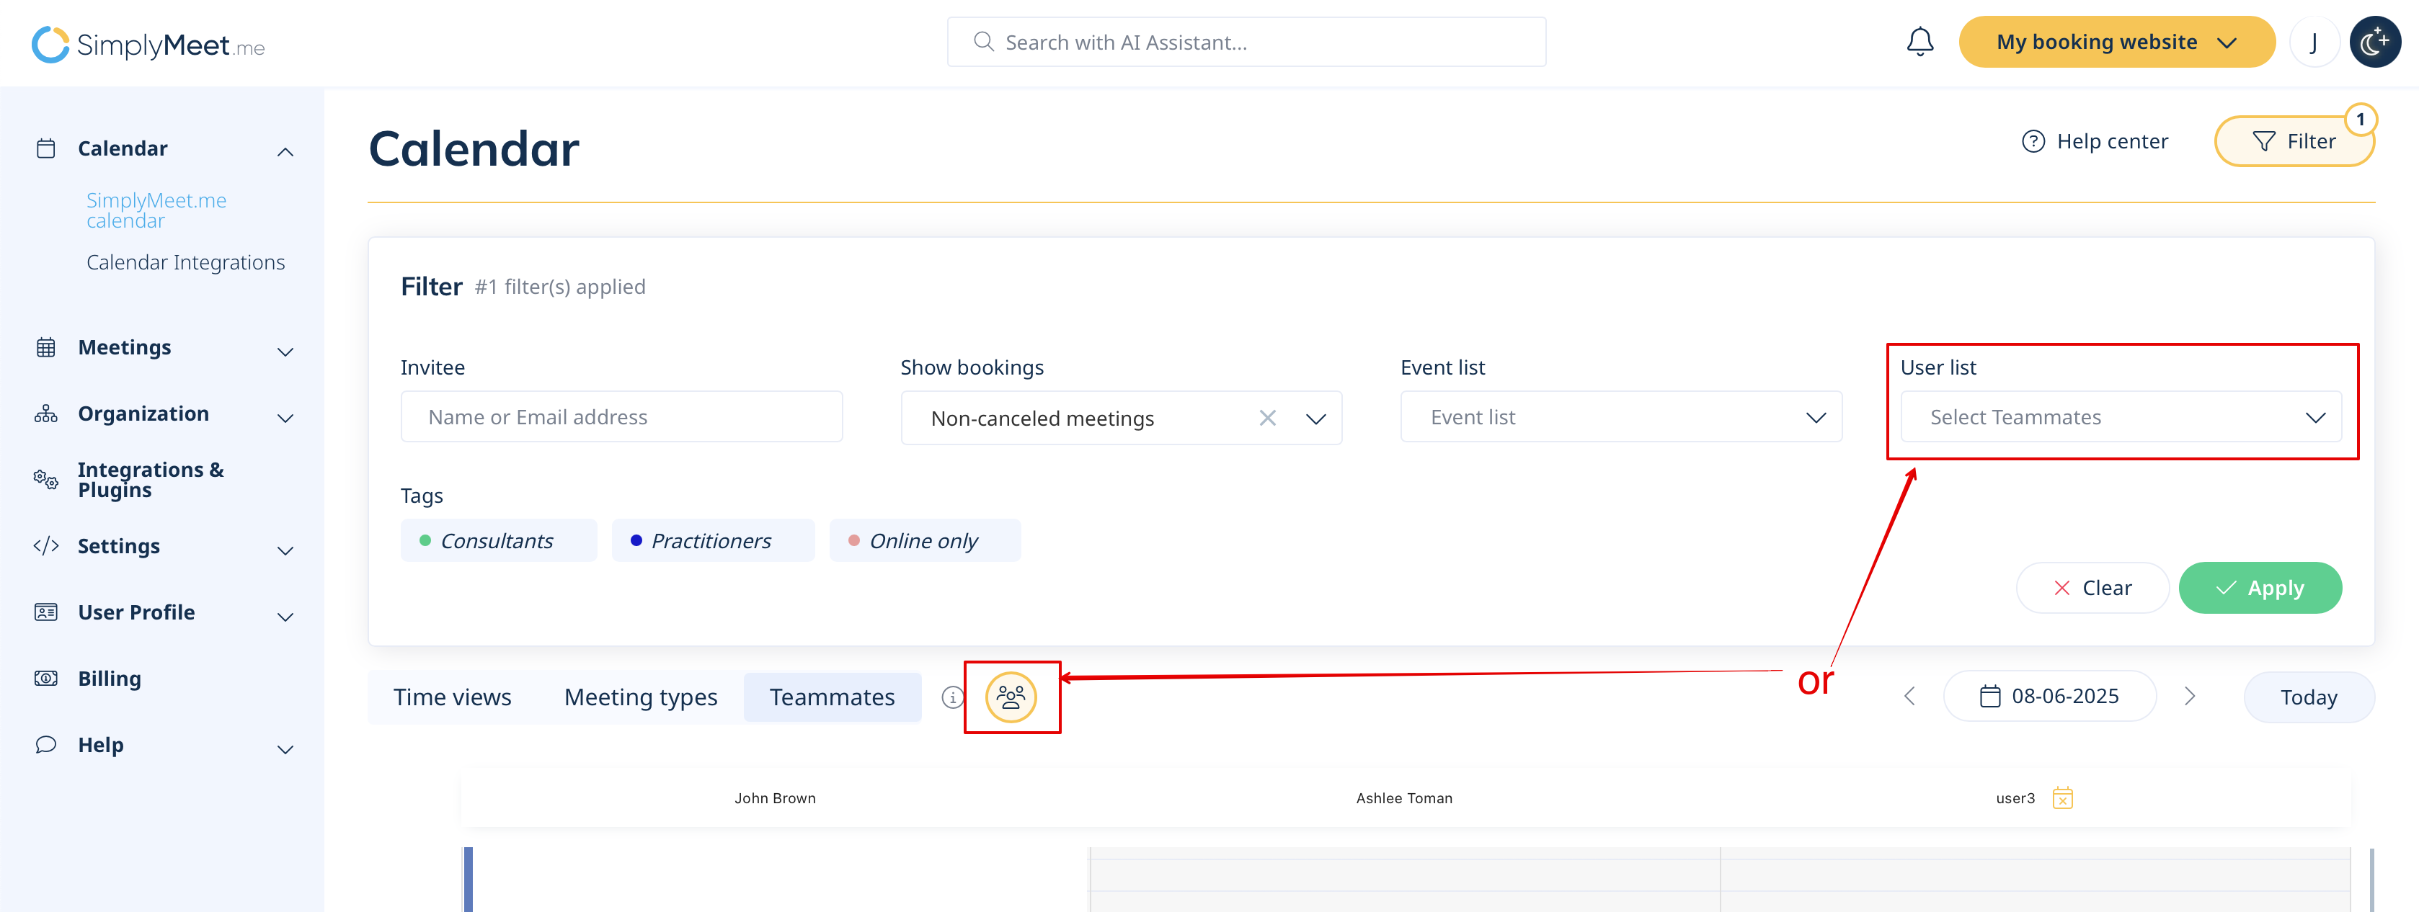Click user3 calendar warning icon
2419x912 pixels.
(2062, 798)
